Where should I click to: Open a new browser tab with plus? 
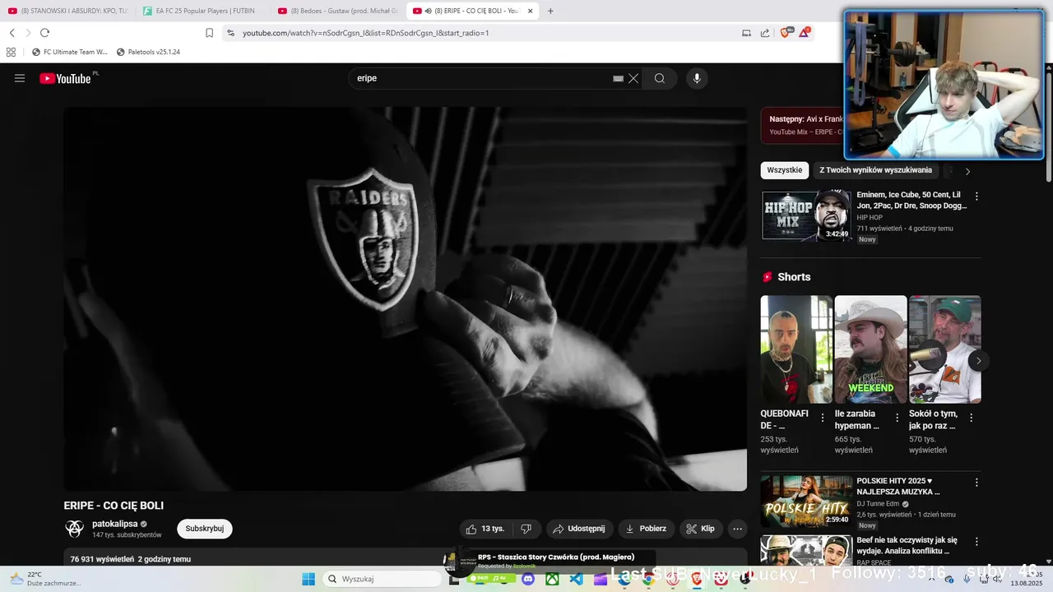[x=550, y=11]
